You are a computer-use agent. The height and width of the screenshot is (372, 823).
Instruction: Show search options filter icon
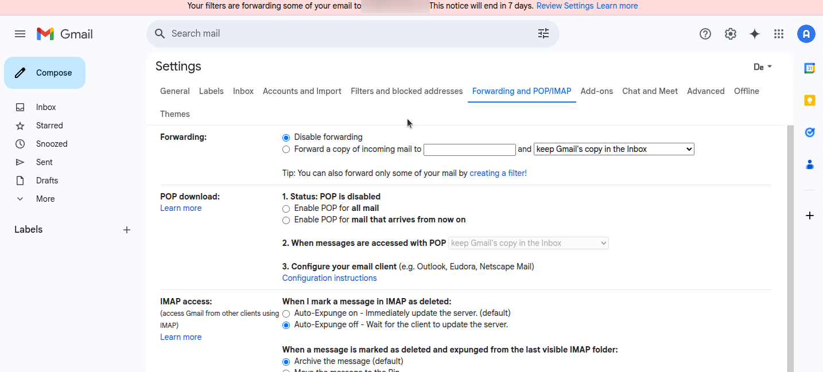(x=544, y=34)
